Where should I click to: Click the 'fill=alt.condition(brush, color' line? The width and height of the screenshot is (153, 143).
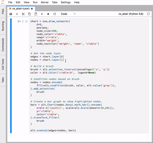tap(76, 85)
